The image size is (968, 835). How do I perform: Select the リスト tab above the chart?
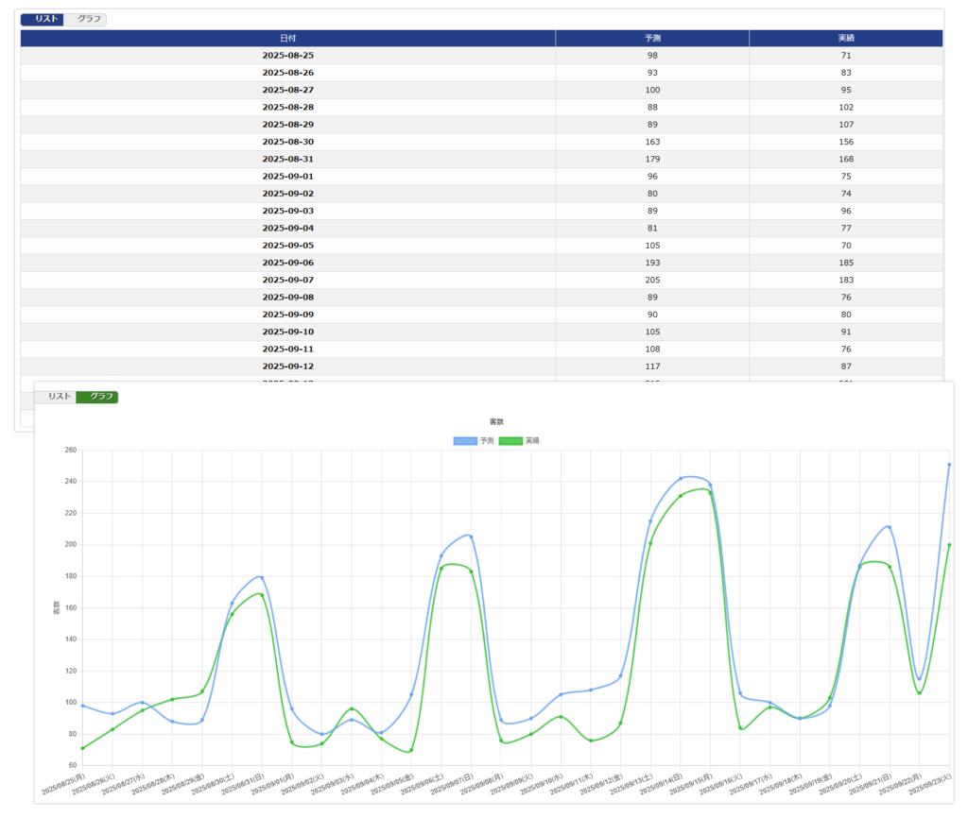(x=56, y=397)
